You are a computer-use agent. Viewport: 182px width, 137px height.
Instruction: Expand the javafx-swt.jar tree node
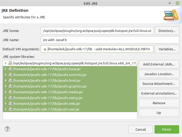[5, 109]
